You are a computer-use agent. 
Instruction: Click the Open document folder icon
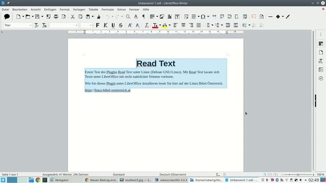(x=28, y=17)
